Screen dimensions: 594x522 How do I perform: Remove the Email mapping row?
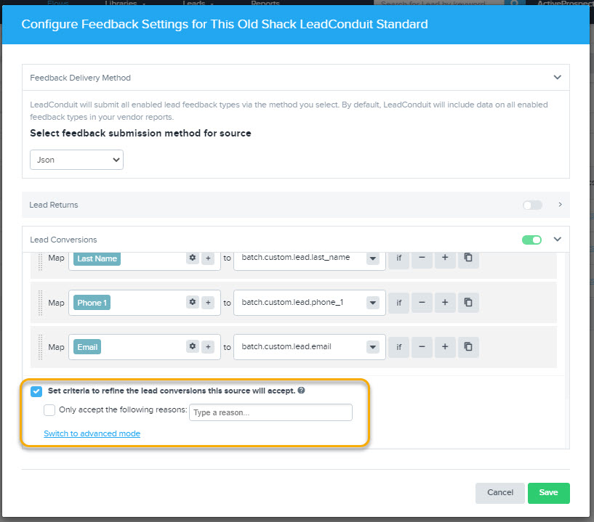click(422, 347)
